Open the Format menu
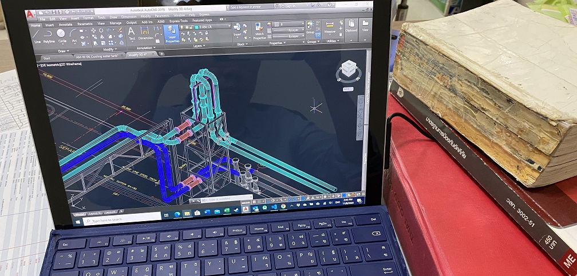The height and width of the screenshot is (276, 577). click(x=88, y=18)
